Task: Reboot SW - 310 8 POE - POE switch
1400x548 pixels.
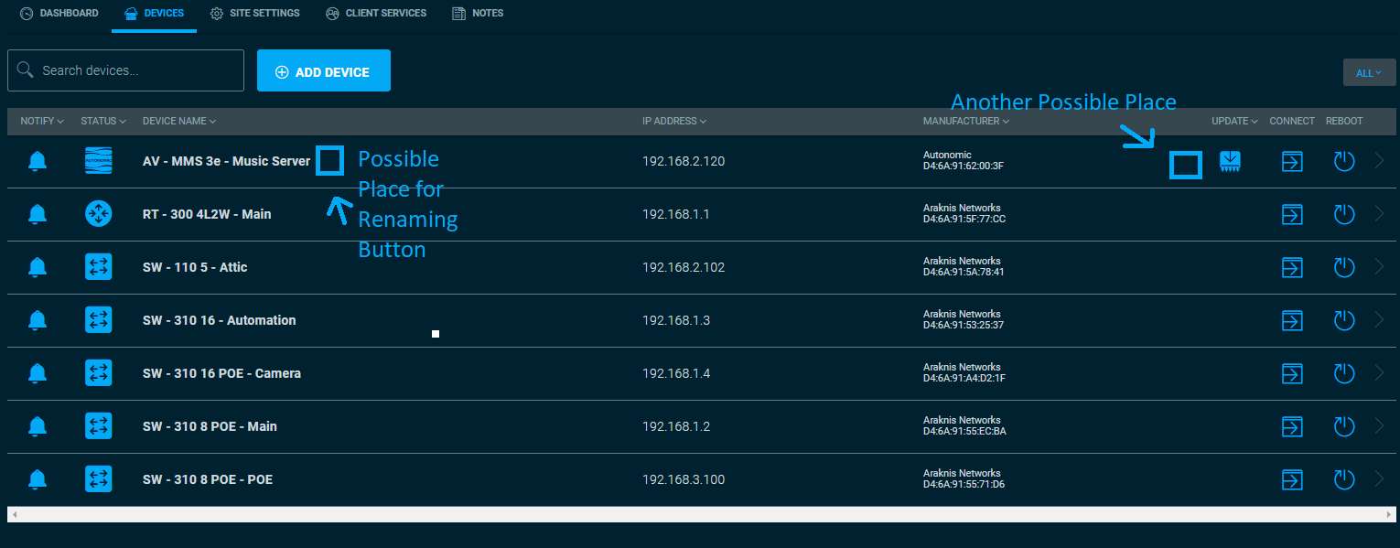Action: click(1343, 480)
